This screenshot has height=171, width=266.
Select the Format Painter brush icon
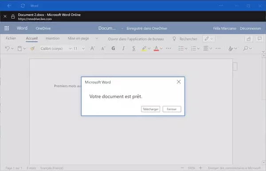[32, 48]
